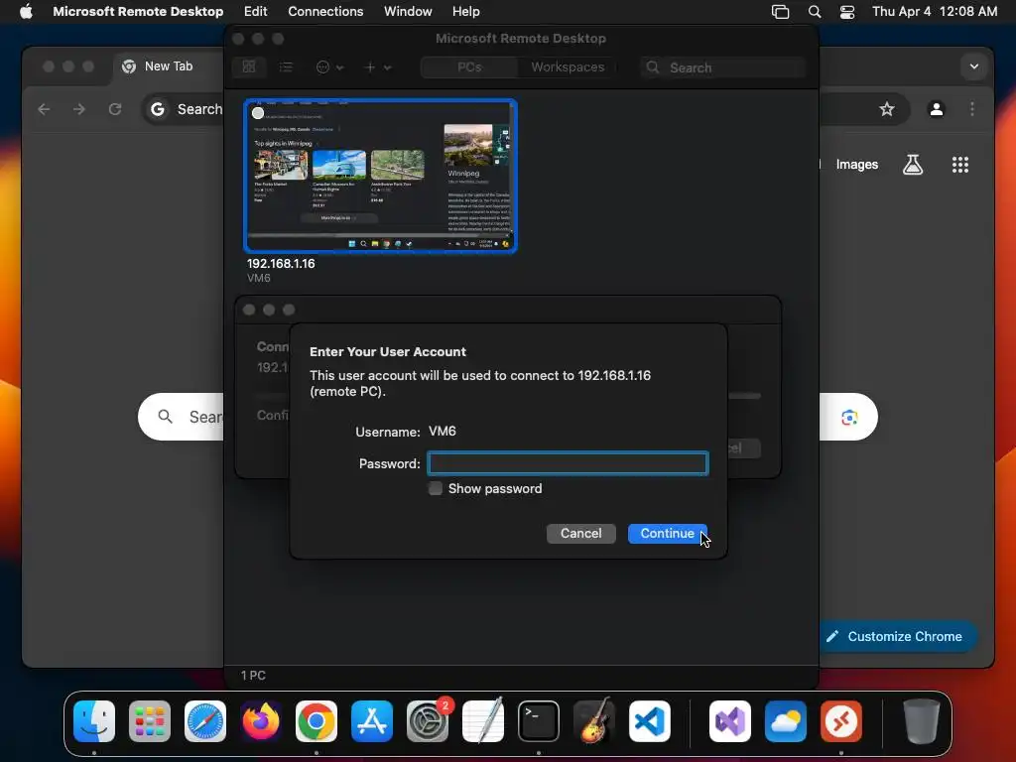Click the date and time in menu bar
This screenshot has height=762, width=1016.
(935, 12)
